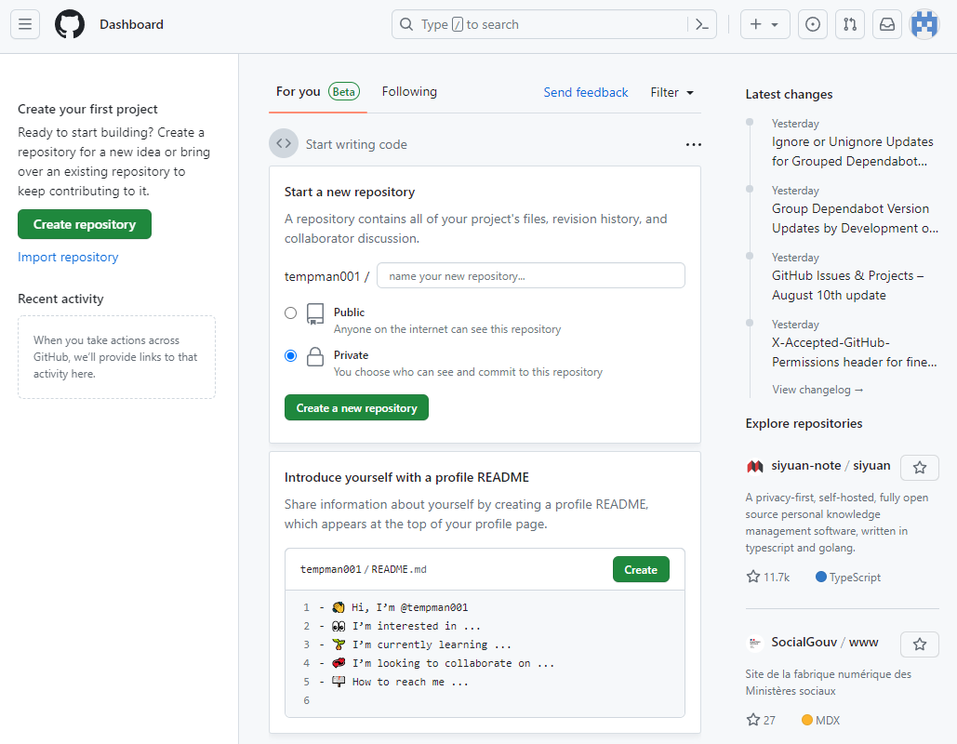Screen dimensions: 957x744
Task: Switch to the For you tab
Action: coord(317,91)
